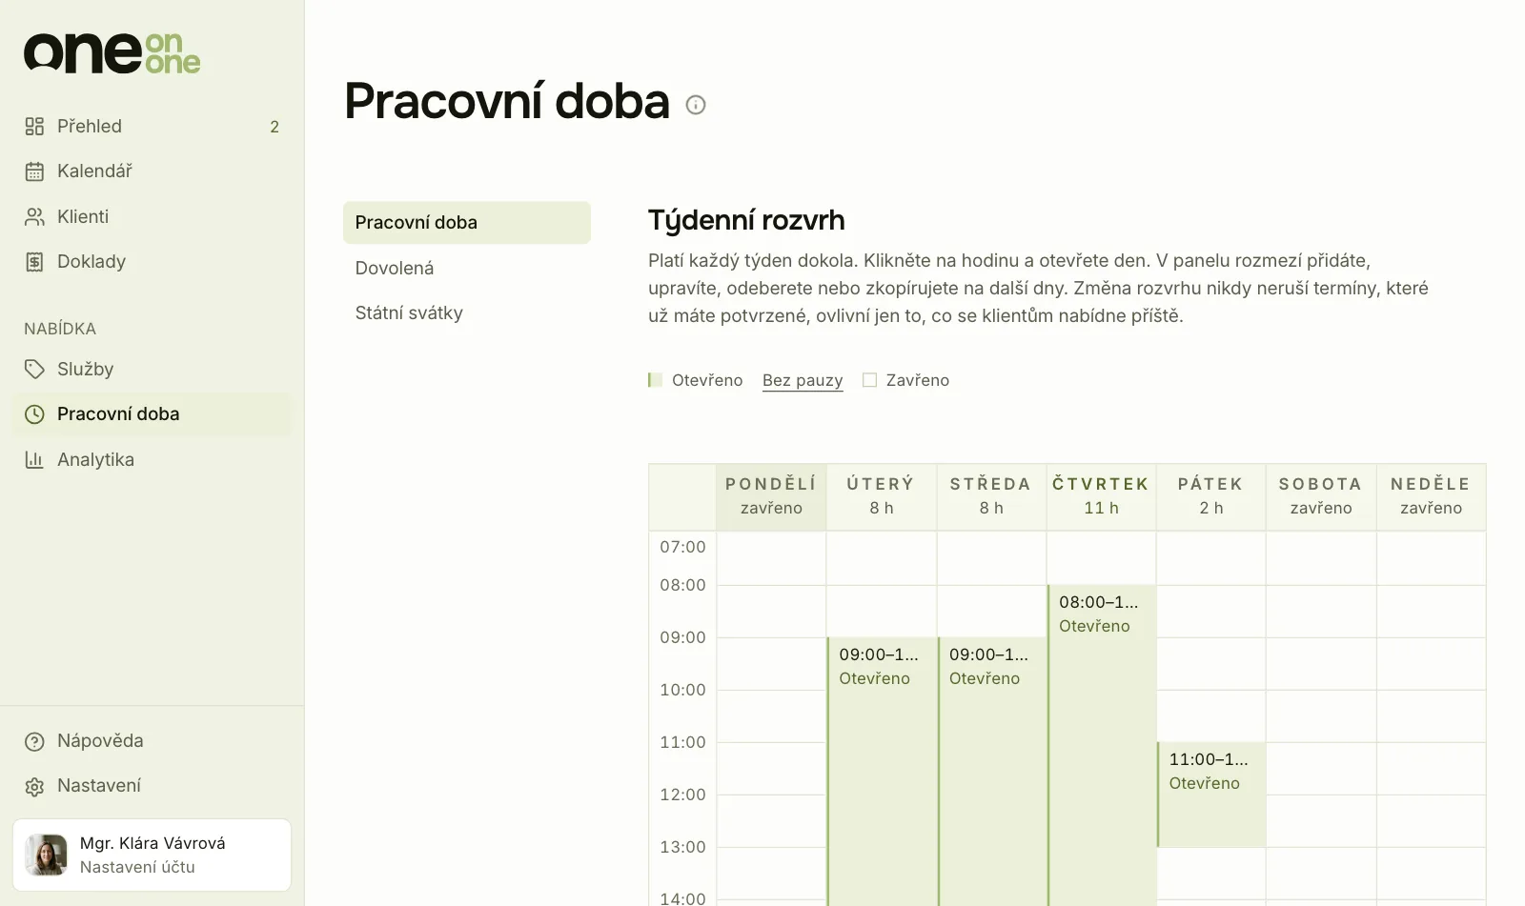Open the Služby tag icon
Image resolution: width=1525 pixels, height=906 pixels.
pyautogui.click(x=34, y=370)
